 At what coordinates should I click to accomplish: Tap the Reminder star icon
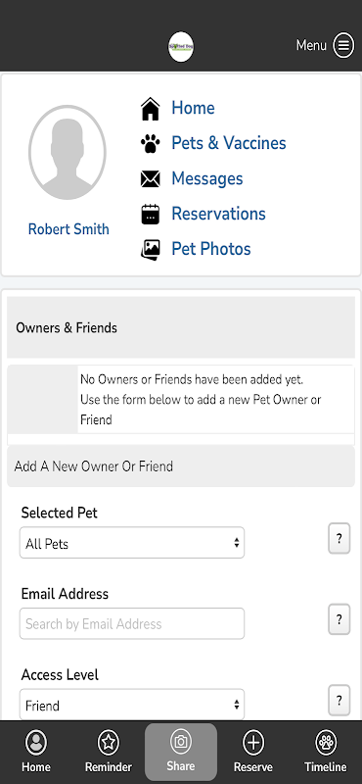tap(109, 743)
